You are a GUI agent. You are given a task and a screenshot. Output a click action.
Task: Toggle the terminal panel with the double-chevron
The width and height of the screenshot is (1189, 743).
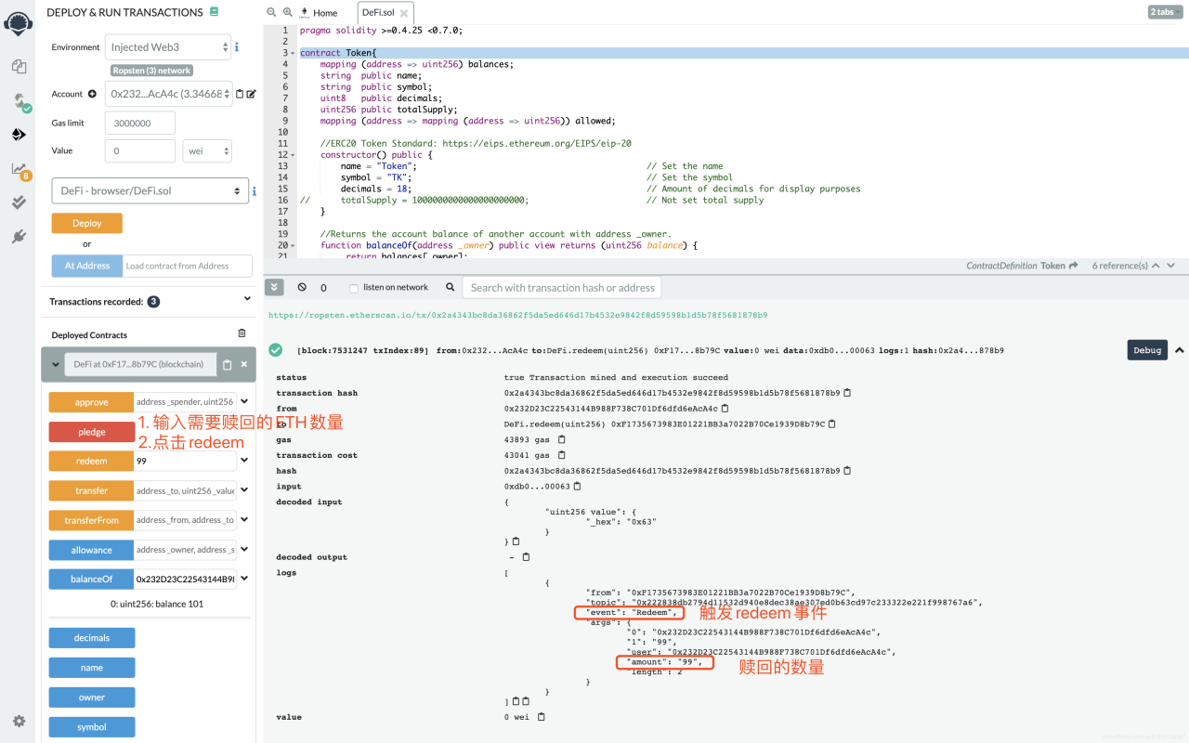[275, 288]
